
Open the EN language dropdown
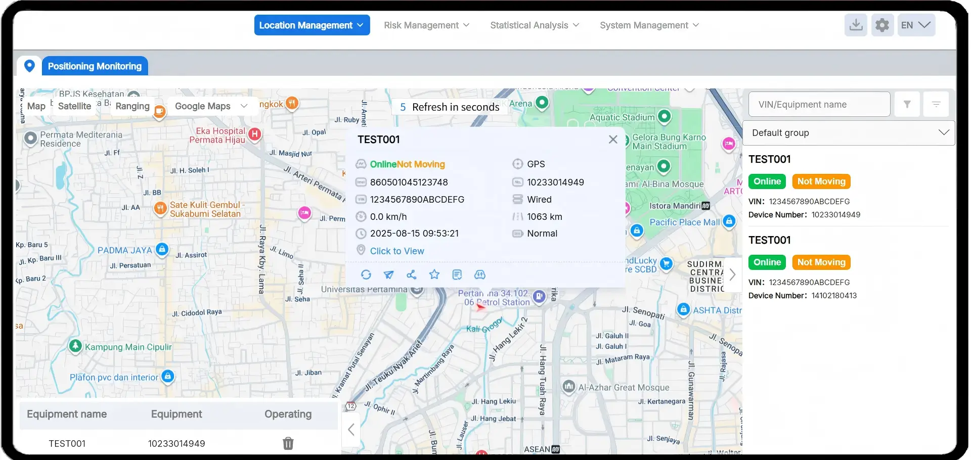pyautogui.click(x=915, y=25)
